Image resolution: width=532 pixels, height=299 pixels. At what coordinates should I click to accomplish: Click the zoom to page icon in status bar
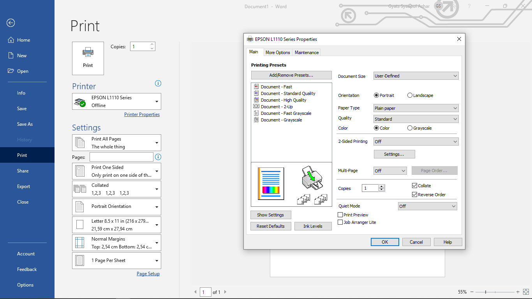[526, 292]
